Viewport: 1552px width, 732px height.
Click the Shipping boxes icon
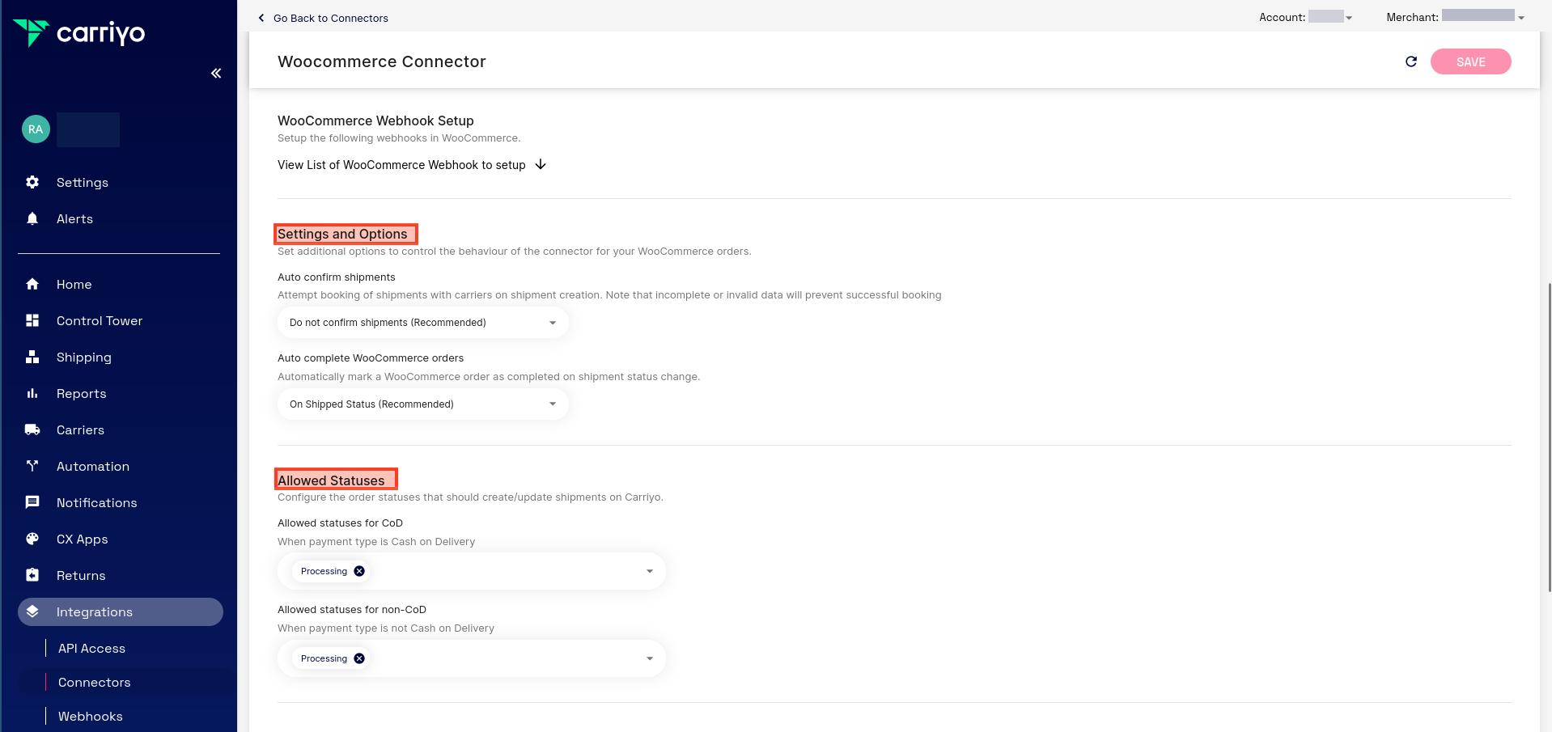(x=32, y=357)
